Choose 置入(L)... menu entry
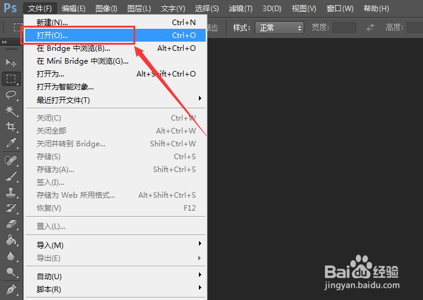Viewport: 423px width, 300px height. coord(116,227)
